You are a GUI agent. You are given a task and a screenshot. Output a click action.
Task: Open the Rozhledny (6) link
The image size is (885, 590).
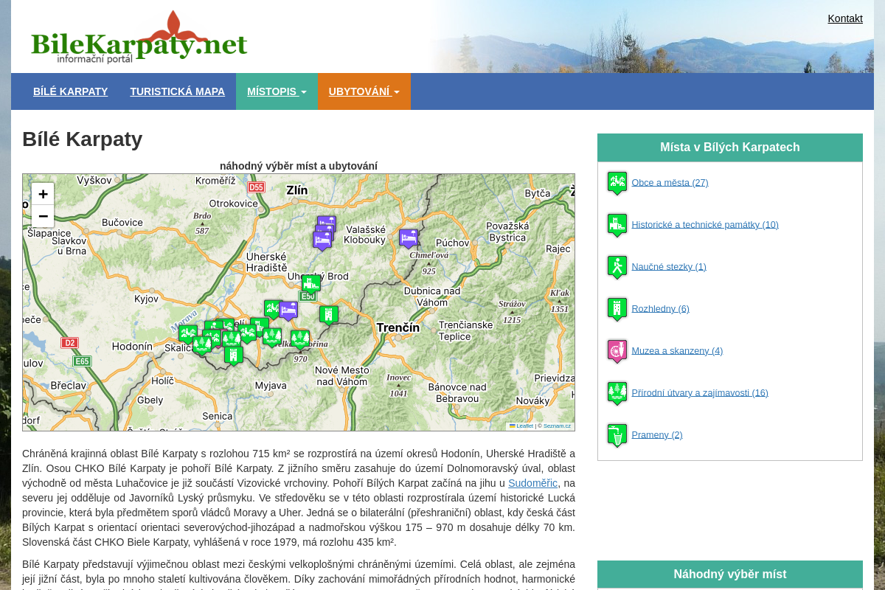coord(660,308)
